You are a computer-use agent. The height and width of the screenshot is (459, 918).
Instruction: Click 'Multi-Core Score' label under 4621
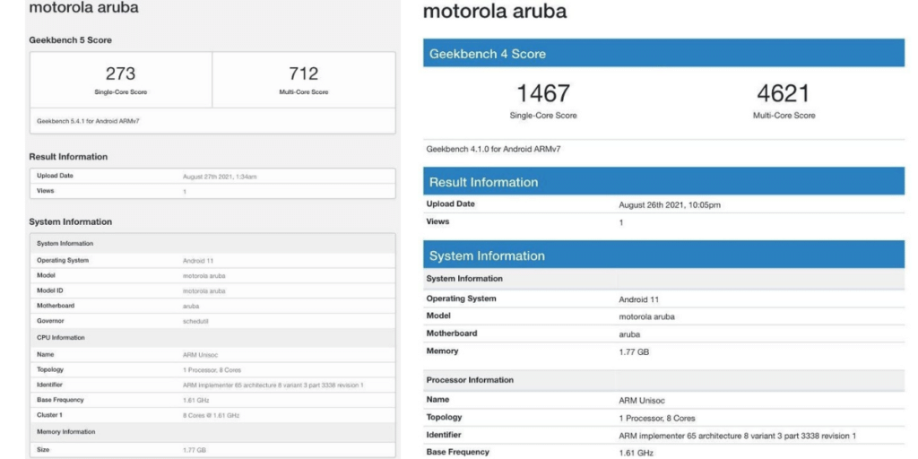point(784,116)
